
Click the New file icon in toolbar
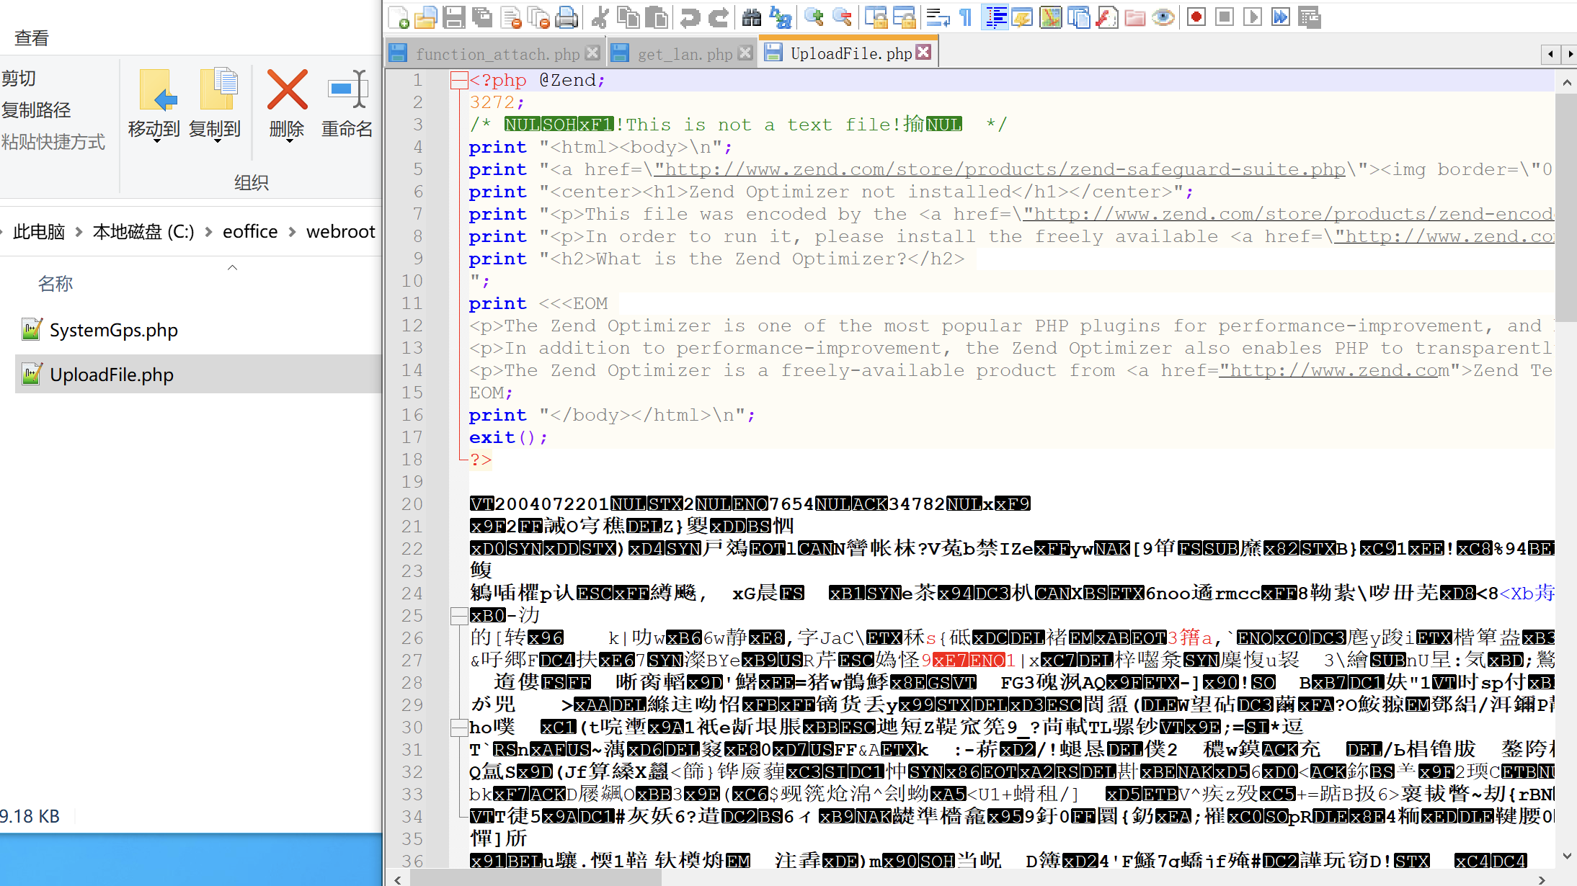[399, 17]
